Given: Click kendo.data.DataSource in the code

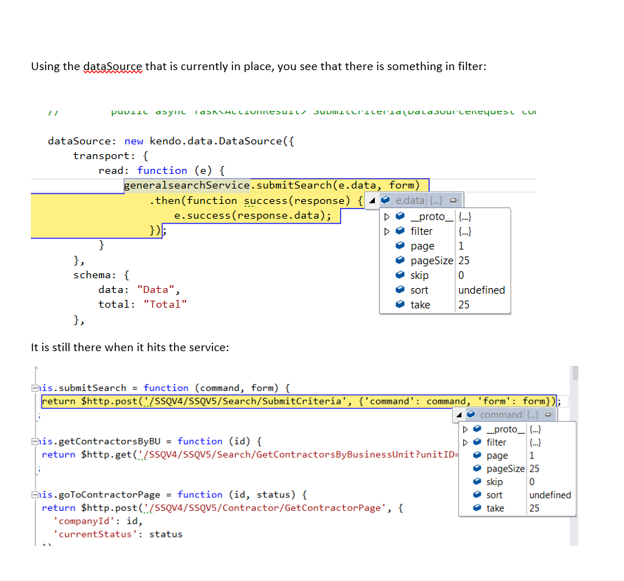Looking at the screenshot, I should (215, 141).
